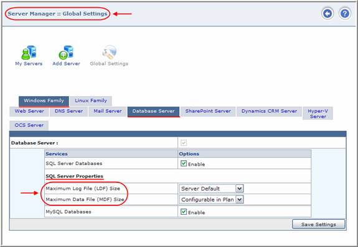Click the Maximum Data File (MDF) Size label

coord(85,199)
